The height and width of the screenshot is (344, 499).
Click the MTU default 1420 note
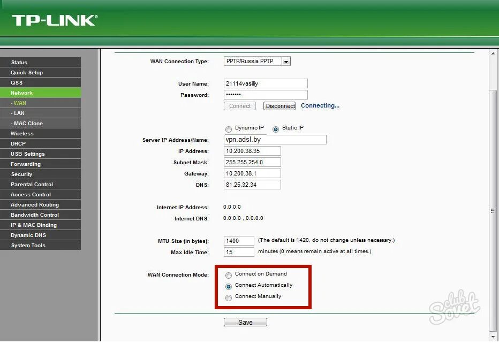[326, 240]
